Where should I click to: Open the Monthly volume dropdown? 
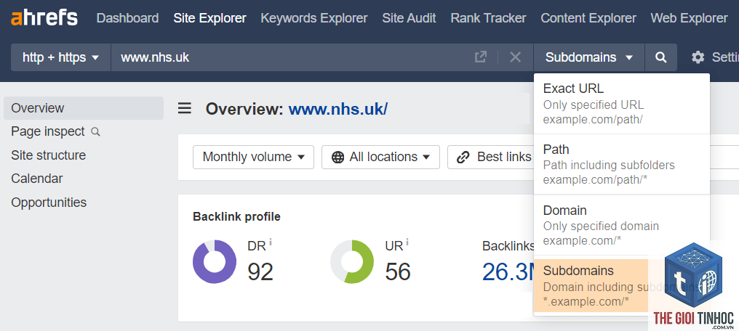(254, 157)
